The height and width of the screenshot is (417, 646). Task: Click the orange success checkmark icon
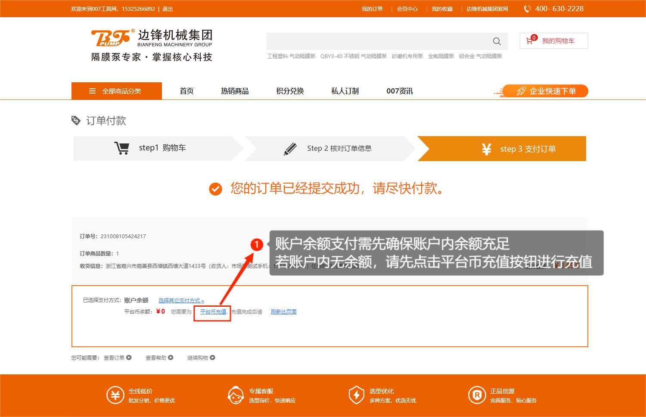click(x=215, y=189)
